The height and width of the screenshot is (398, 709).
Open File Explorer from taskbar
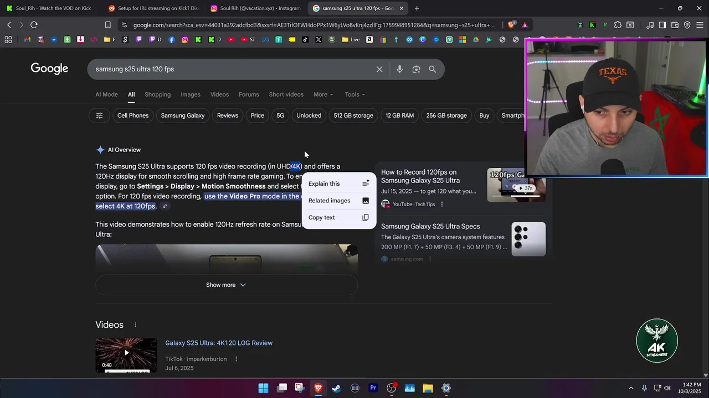pos(428,388)
